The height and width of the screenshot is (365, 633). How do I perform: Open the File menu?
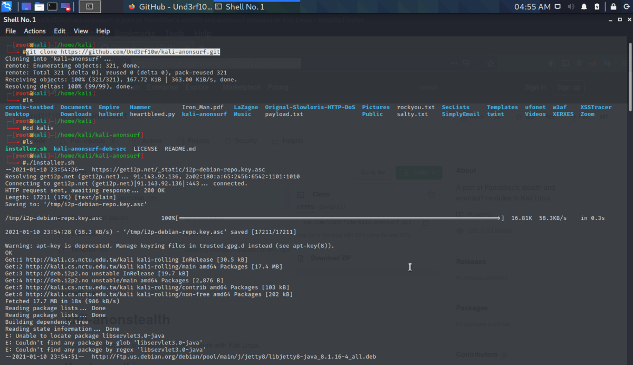(x=11, y=31)
